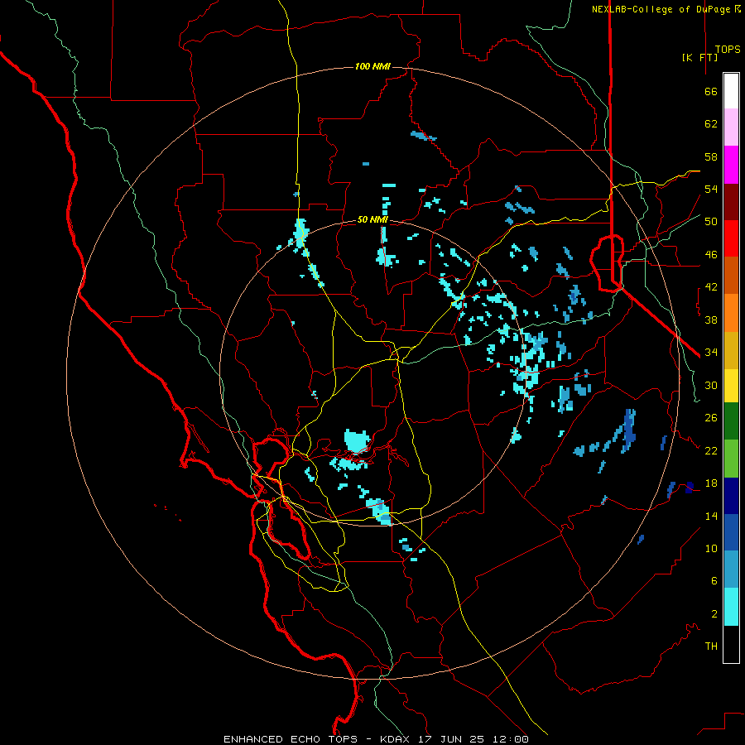Click the white swatch in the tops legend
745x745 pixels.
pyautogui.click(x=731, y=91)
